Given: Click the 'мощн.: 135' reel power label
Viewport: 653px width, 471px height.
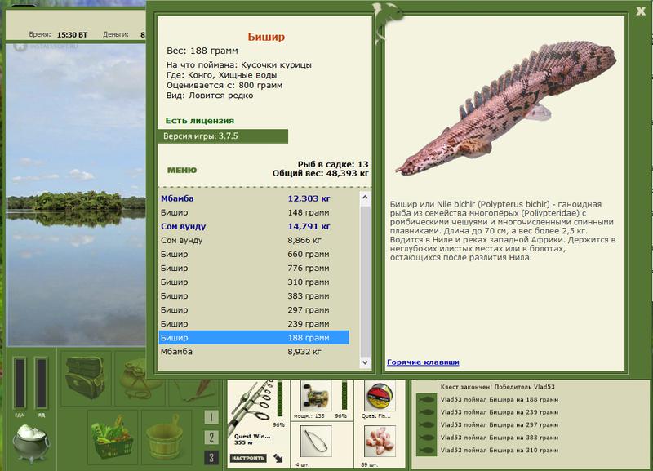Looking at the screenshot, I should (x=309, y=416).
